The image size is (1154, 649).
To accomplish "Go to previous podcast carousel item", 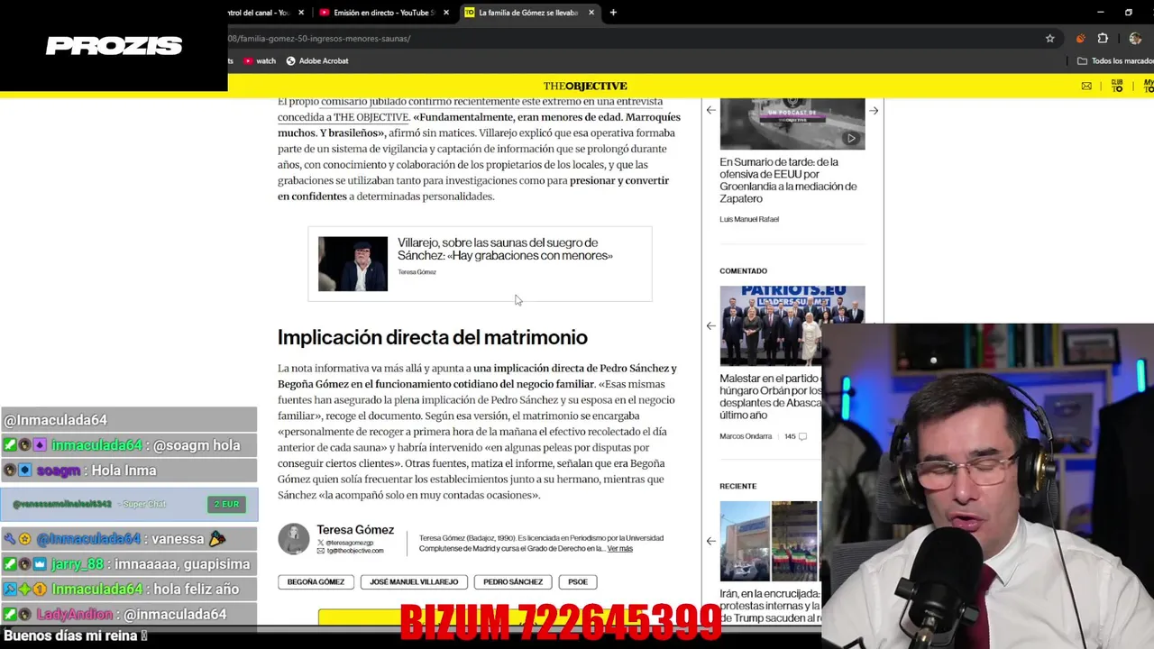I will coord(711,110).
